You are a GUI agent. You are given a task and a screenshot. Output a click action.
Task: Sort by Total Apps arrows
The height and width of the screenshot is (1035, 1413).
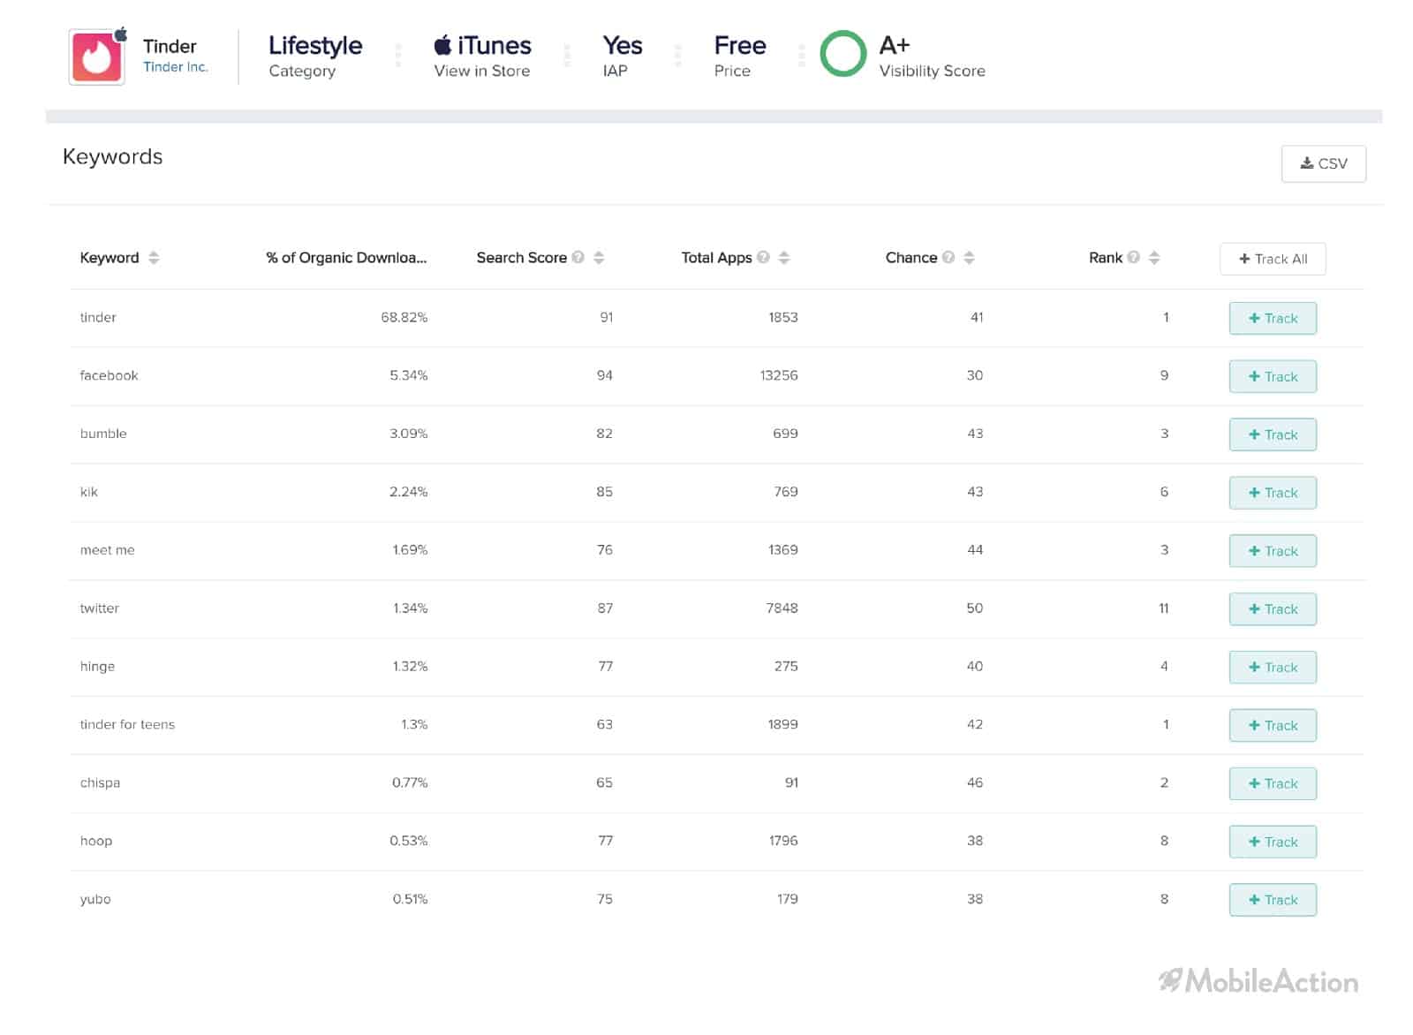pyautogui.click(x=784, y=257)
